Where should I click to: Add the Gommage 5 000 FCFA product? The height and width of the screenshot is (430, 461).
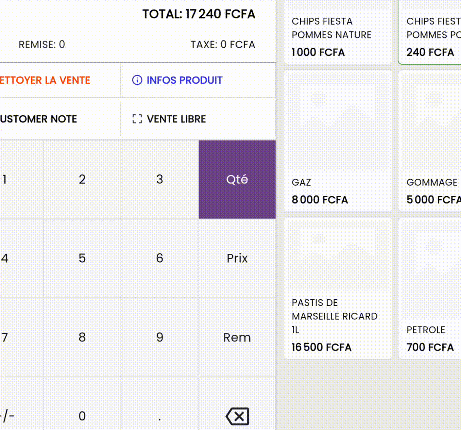pos(430,141)
